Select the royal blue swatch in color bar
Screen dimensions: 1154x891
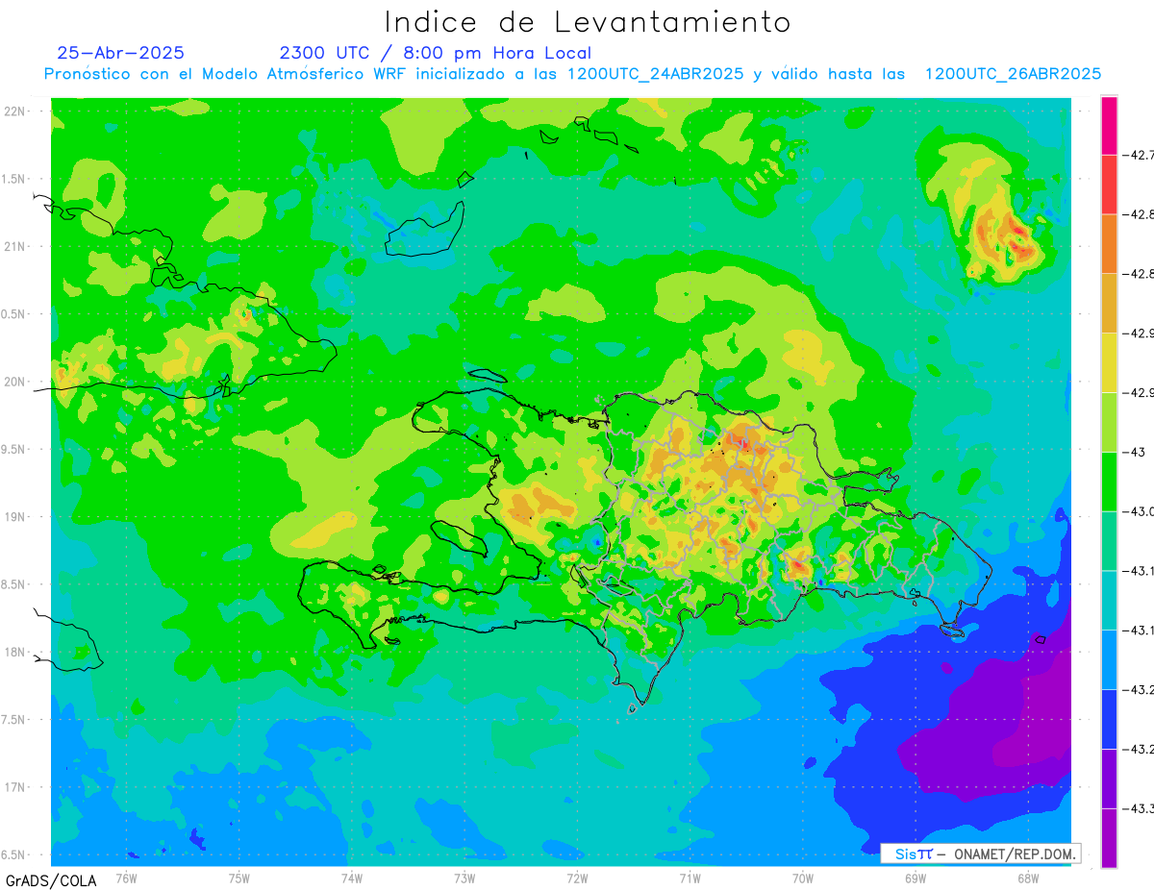click(x=1109, y=719)
